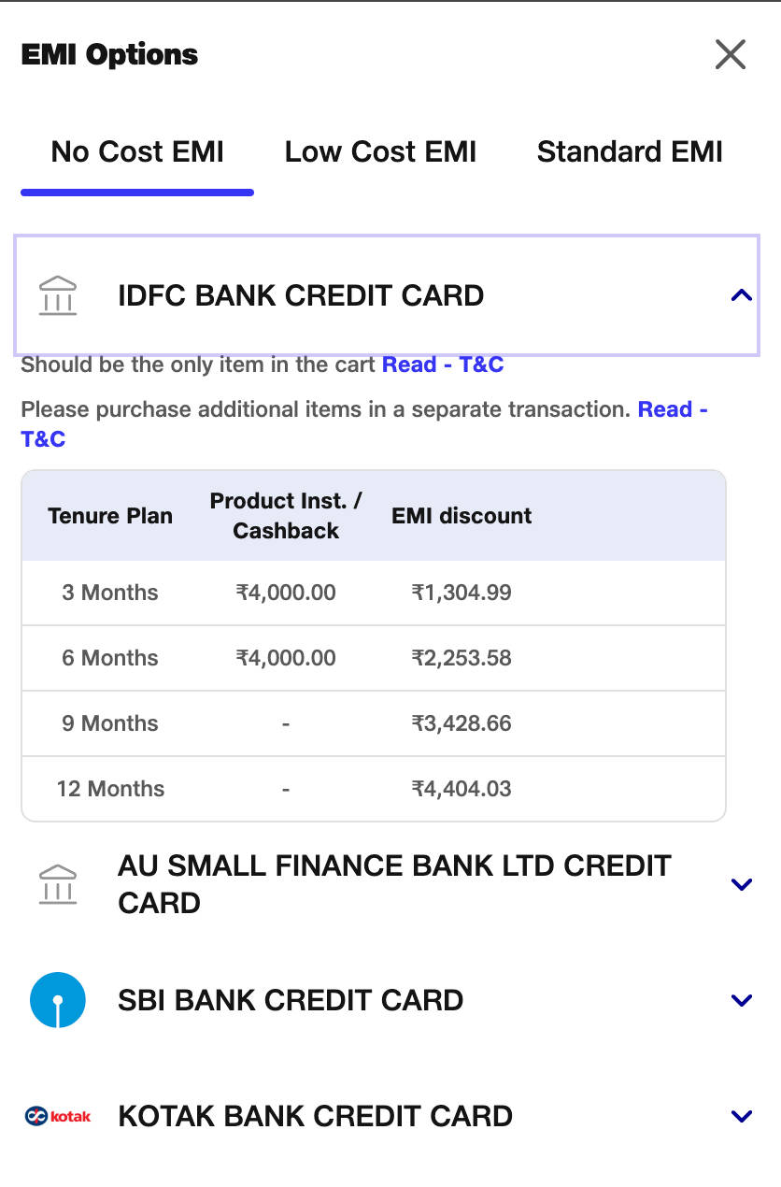Click the SBI bank logo
This screenshot has width=781, height=1187.
(x=58, y=1000)
